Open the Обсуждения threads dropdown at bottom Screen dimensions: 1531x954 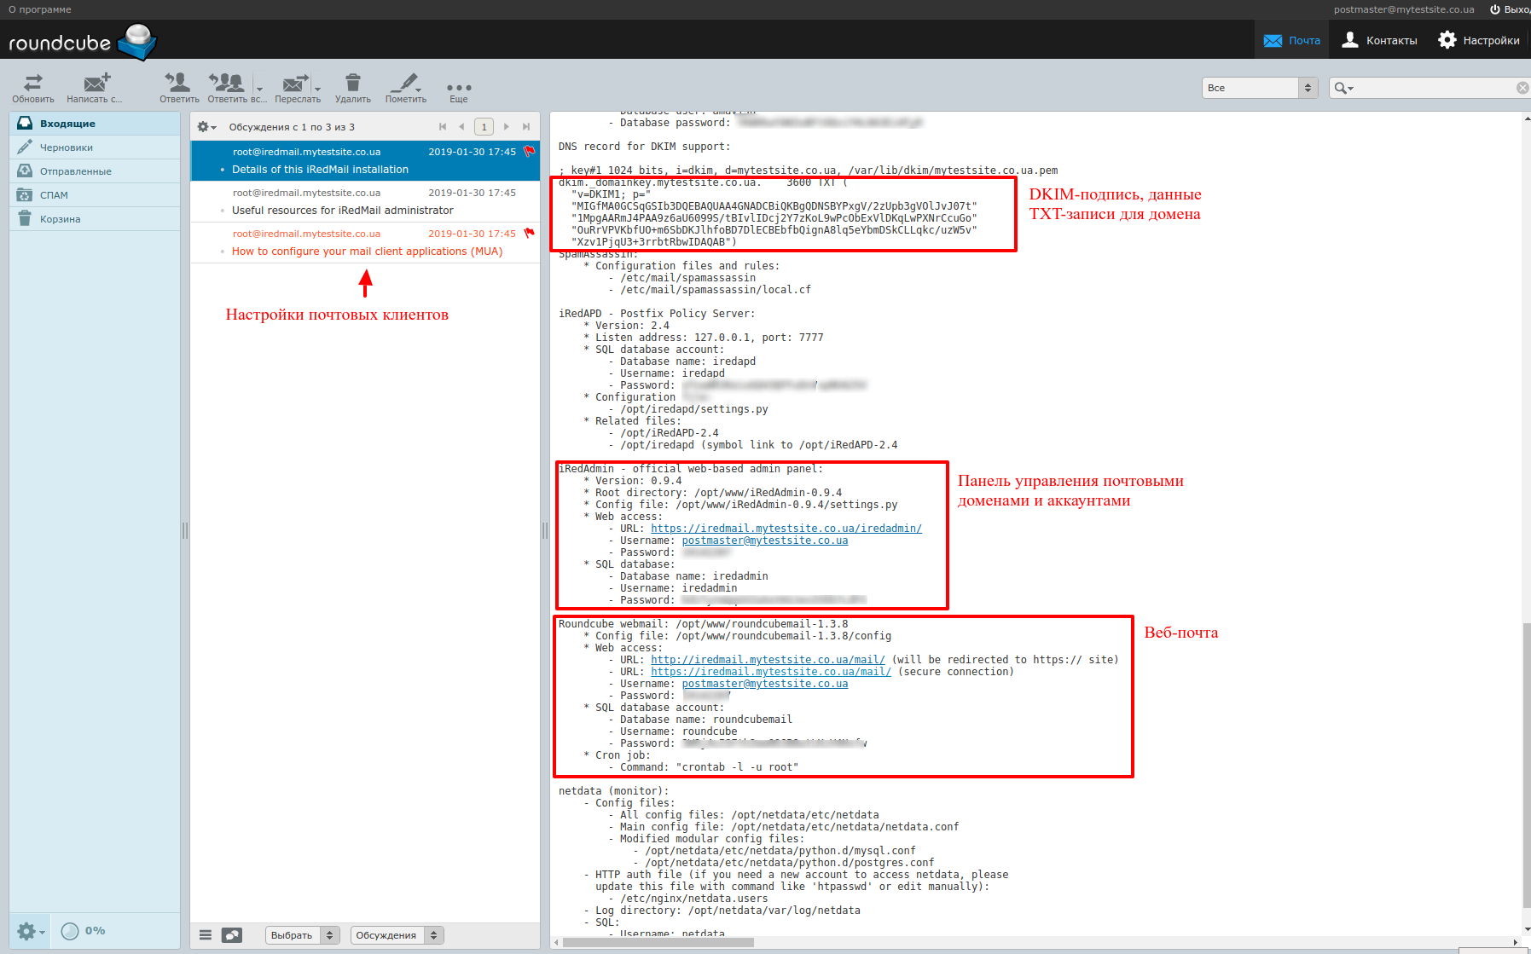397,935
